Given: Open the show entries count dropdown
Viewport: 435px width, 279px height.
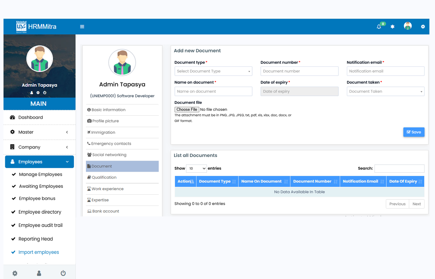Looking at the screenshot, I should (196, 169).
